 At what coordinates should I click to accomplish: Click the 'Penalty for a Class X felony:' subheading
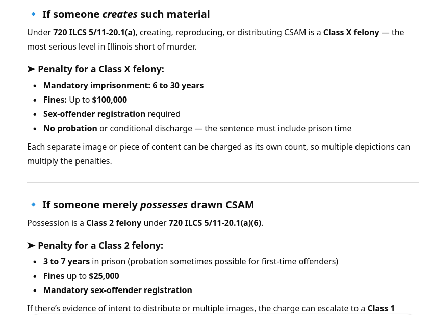pyautogui.click(x=100, y=69)
